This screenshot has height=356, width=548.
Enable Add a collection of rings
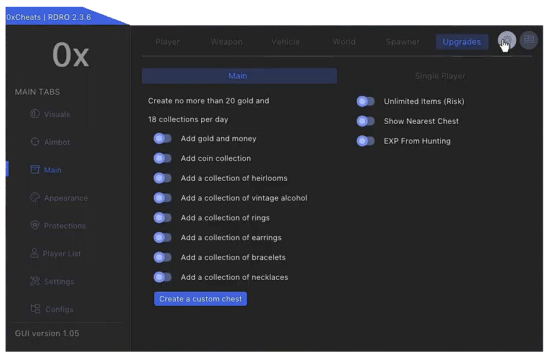[162, 218]
